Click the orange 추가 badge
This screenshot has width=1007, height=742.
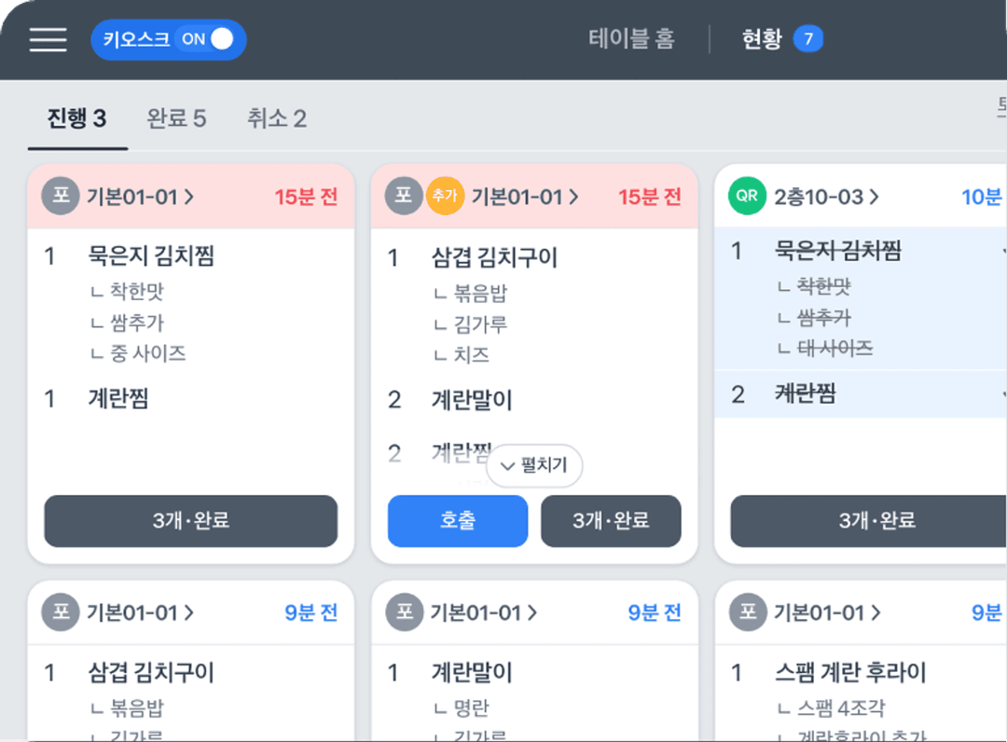pos(444,197)
